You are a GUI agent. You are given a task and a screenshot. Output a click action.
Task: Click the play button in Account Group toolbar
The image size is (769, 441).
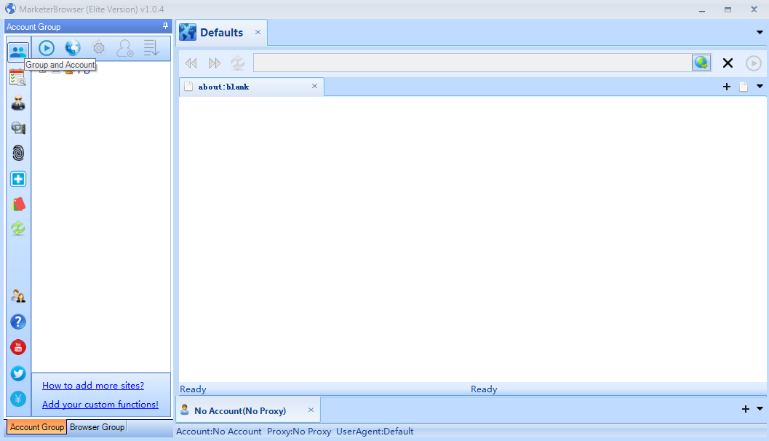pyautogui.click(x=47, y=48)
